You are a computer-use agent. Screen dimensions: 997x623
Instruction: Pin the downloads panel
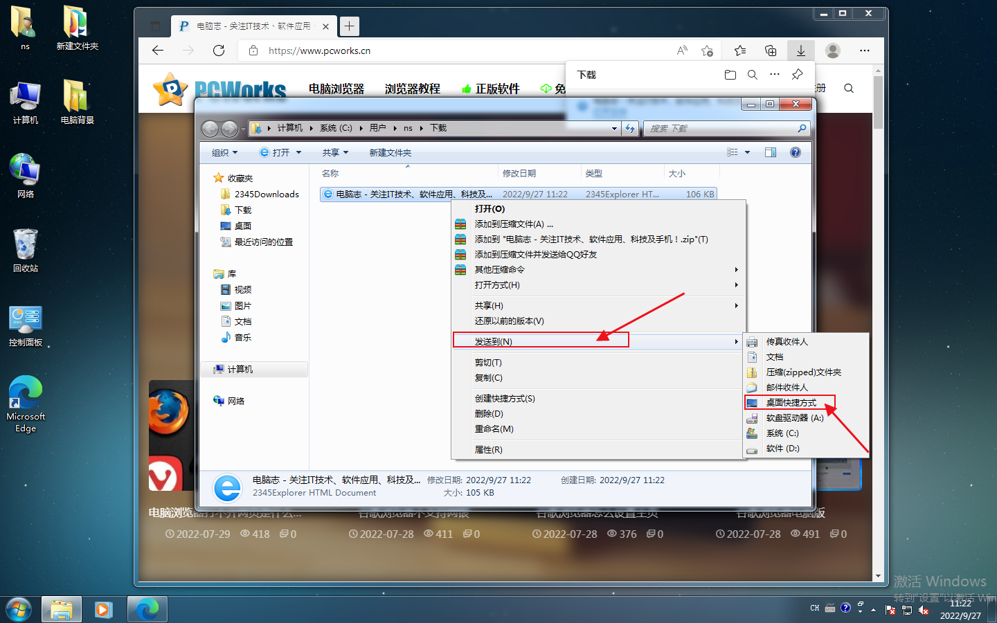798,75
